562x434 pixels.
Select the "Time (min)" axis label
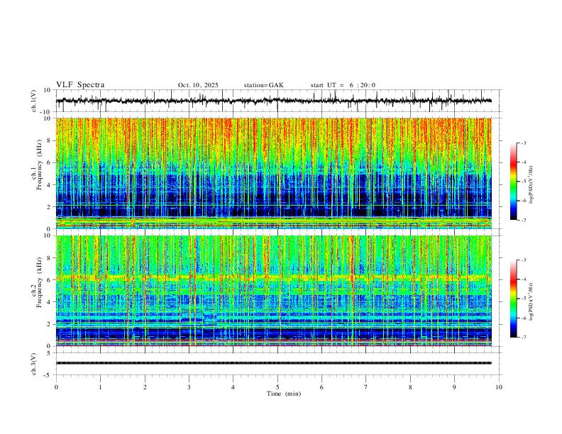coord(284,394)
